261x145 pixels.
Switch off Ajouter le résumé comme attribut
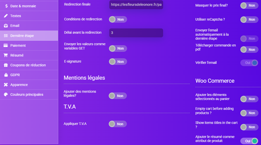[x=249, y=141]
